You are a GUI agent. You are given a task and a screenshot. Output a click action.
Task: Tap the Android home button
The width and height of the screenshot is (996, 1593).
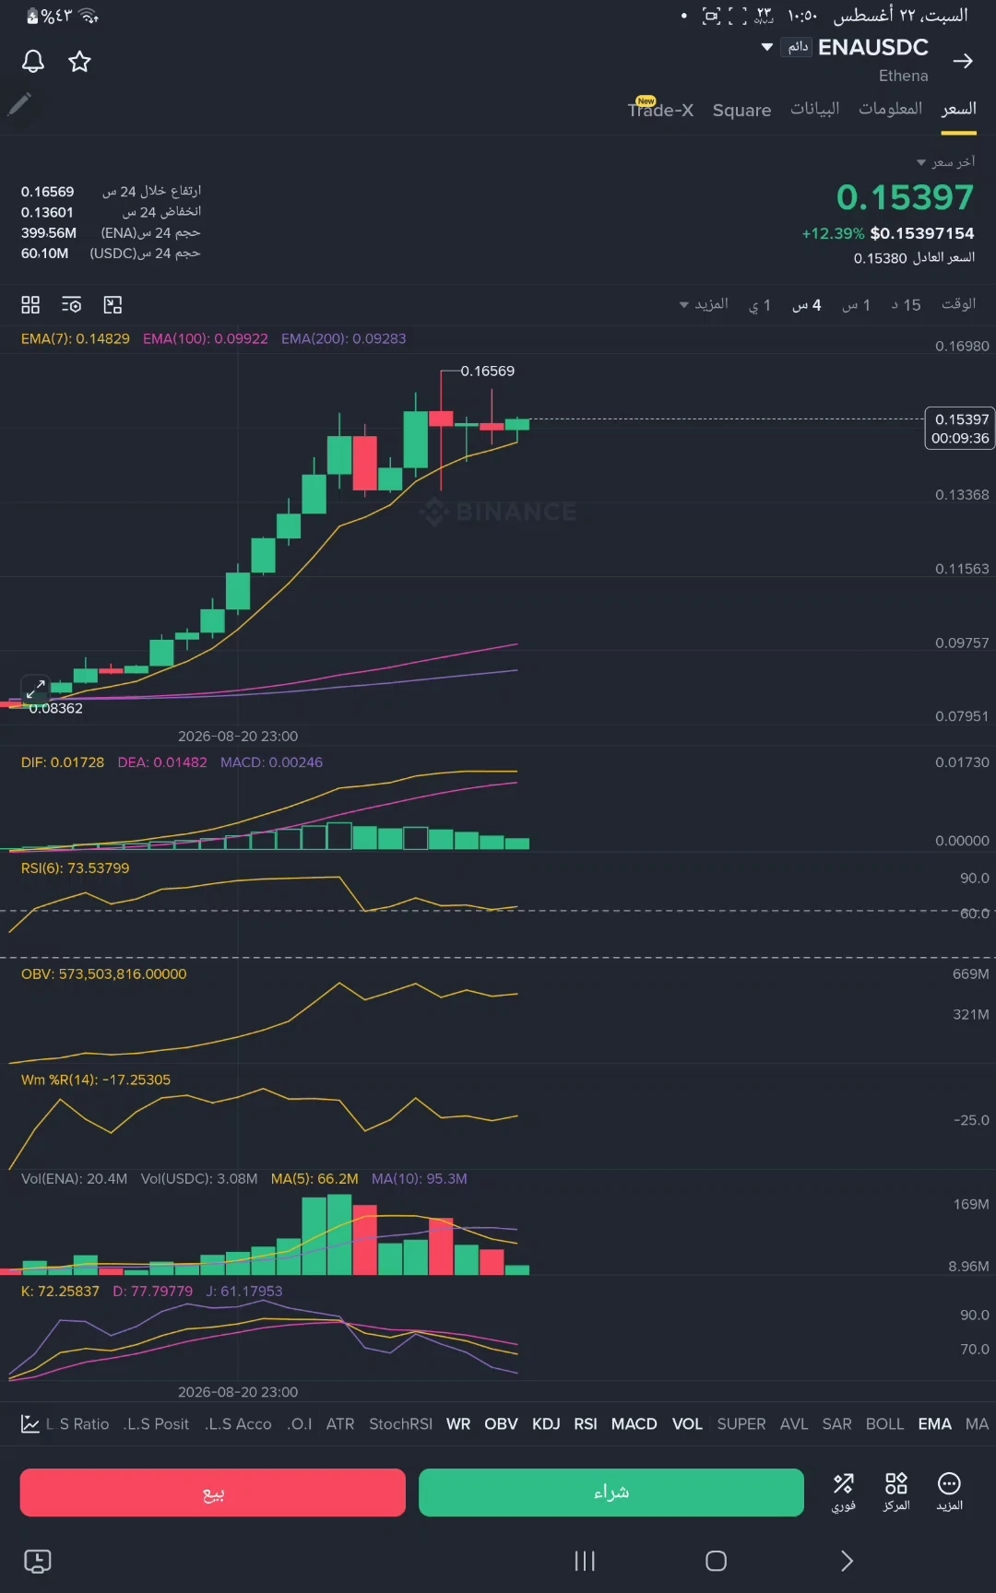(717, 1561)
